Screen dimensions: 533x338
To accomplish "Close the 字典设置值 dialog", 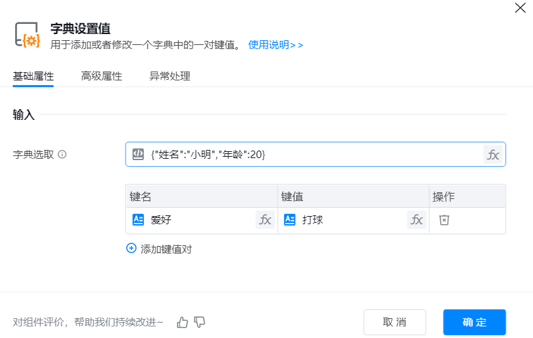I will tap(520, 9).
